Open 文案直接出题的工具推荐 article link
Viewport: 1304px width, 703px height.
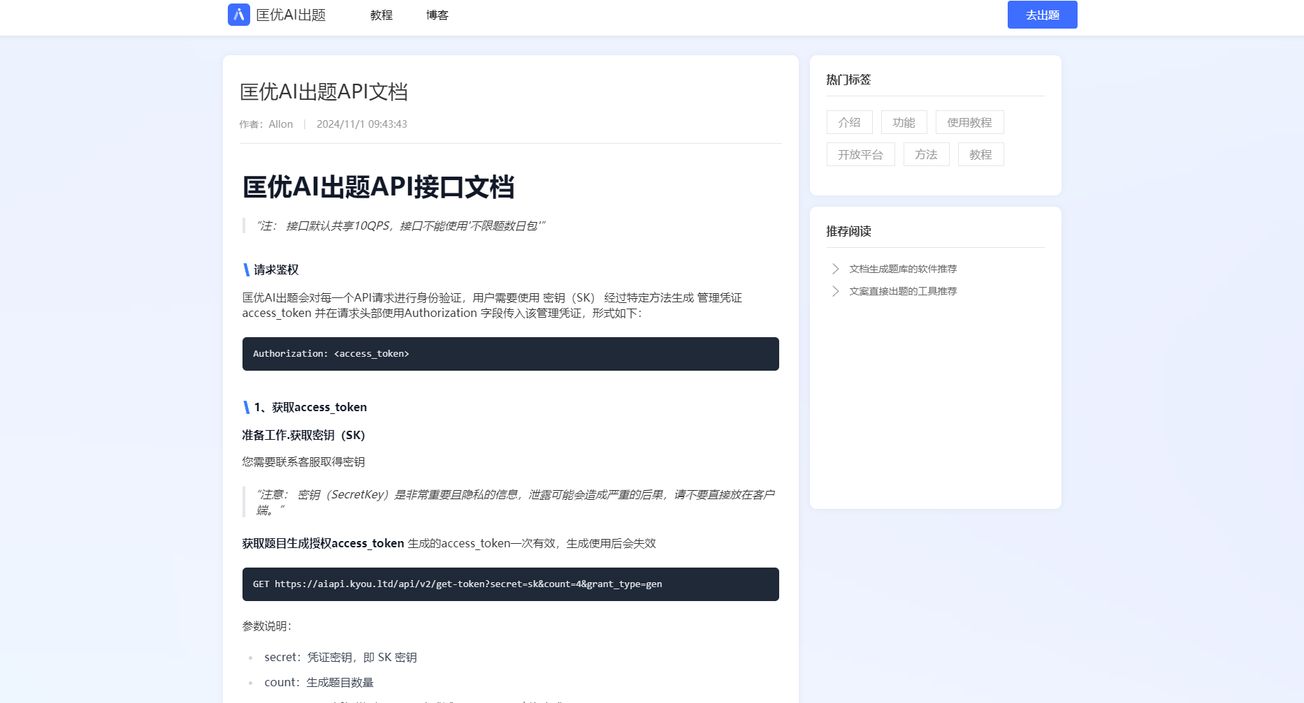(903, 291)
